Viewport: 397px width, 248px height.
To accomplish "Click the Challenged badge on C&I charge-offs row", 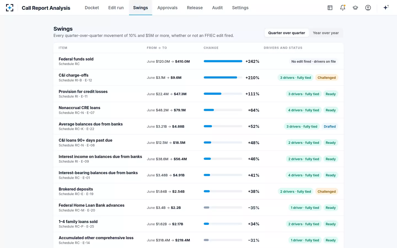I will 327,78.
